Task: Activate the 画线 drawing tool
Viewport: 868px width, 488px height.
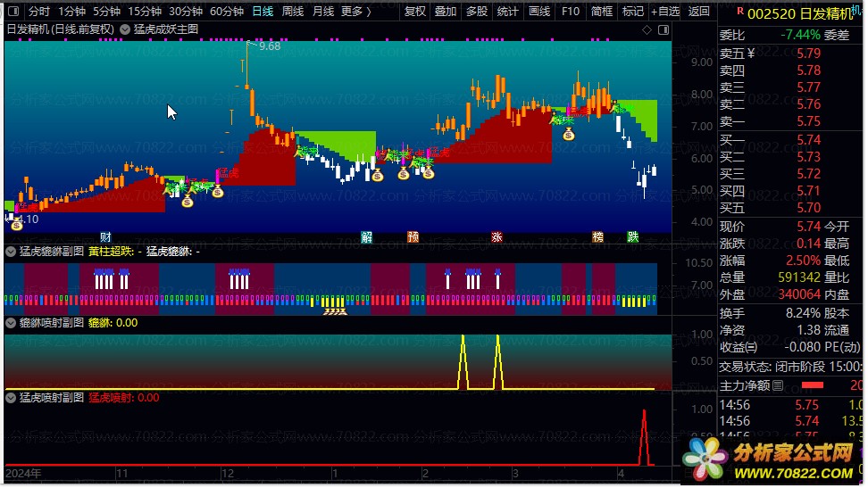Action: (x=539, y=11)
